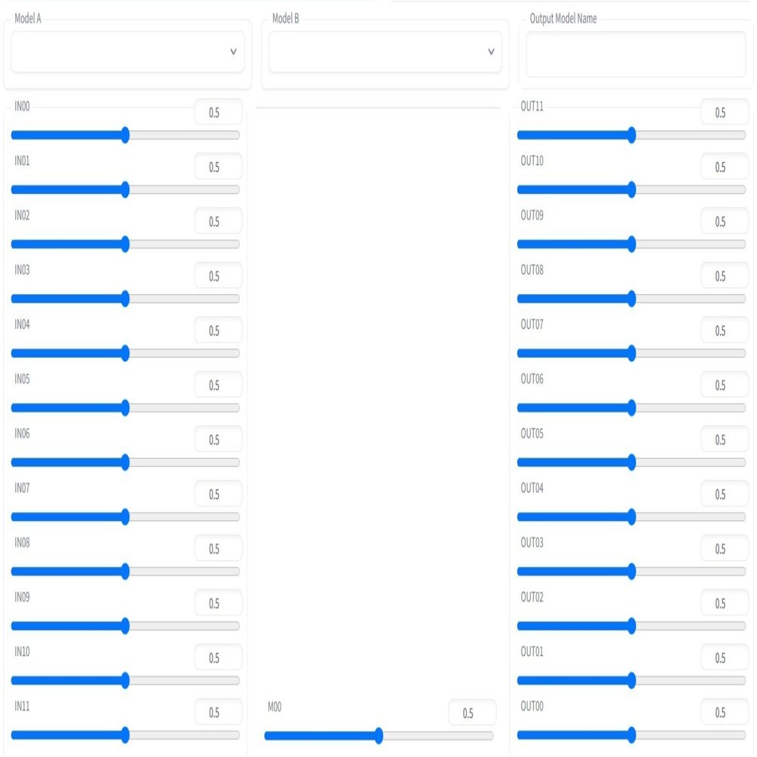Image resolution: width=757 pixels, height=757 pixels.
Task: Select the IN09 value number field
Action: coord(218,603)
